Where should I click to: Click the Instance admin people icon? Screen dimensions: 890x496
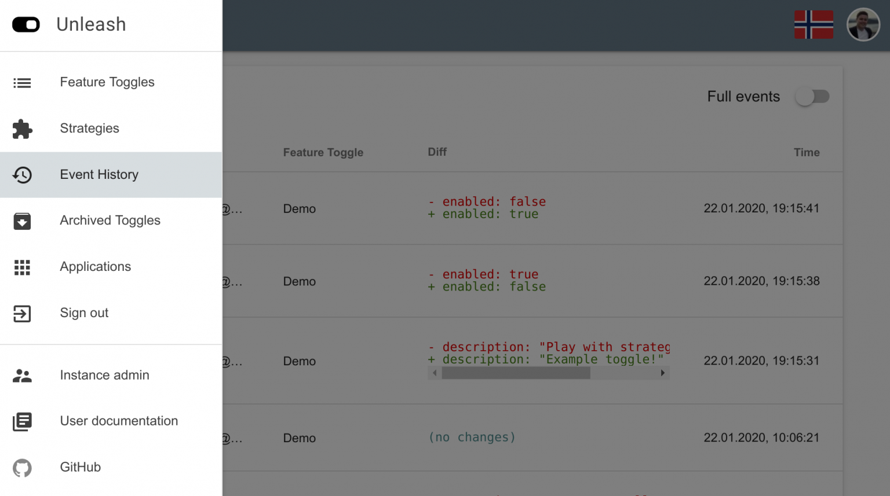coord(22,376)
